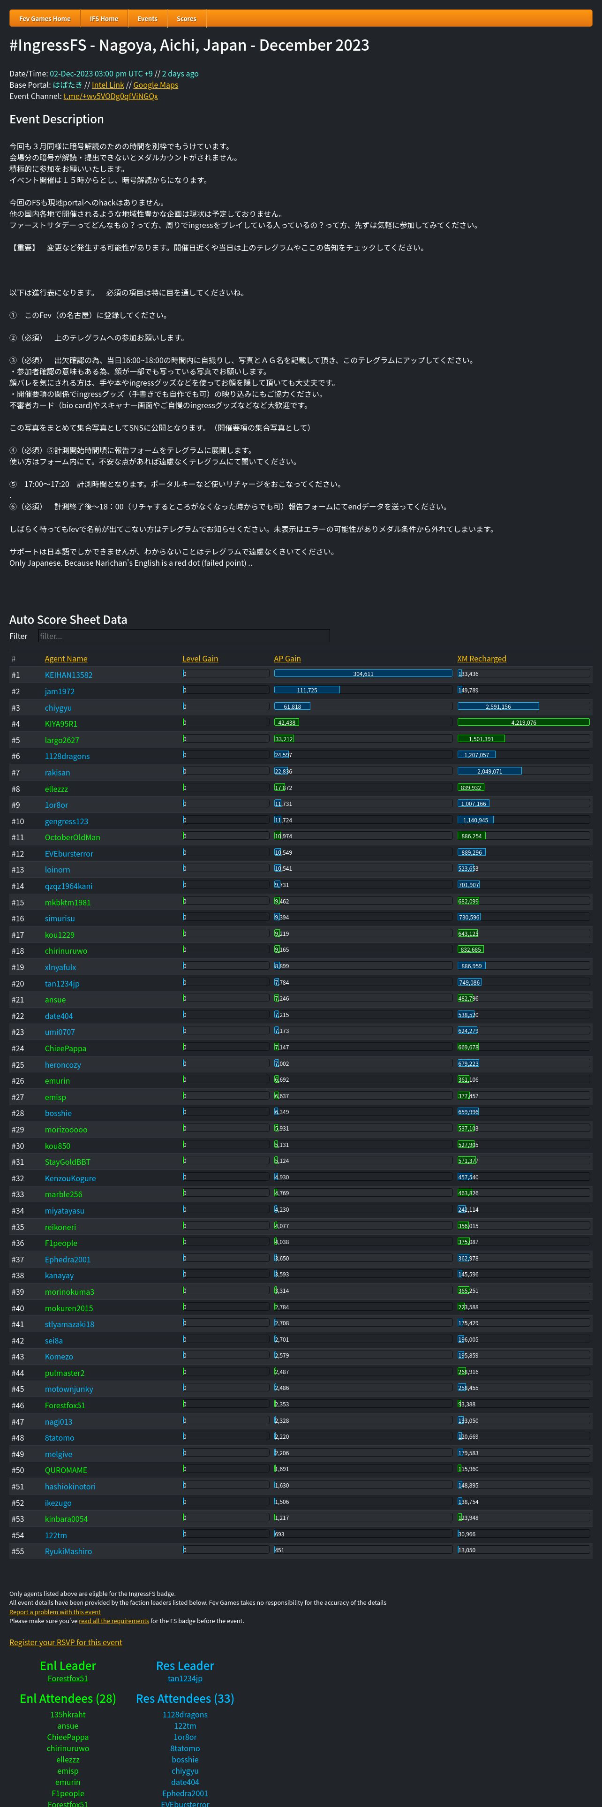This screenshot has height=1807, width=602.
Task: Click KEIHAN13582's AP Gain progress bar
Action: coord(363,674)
